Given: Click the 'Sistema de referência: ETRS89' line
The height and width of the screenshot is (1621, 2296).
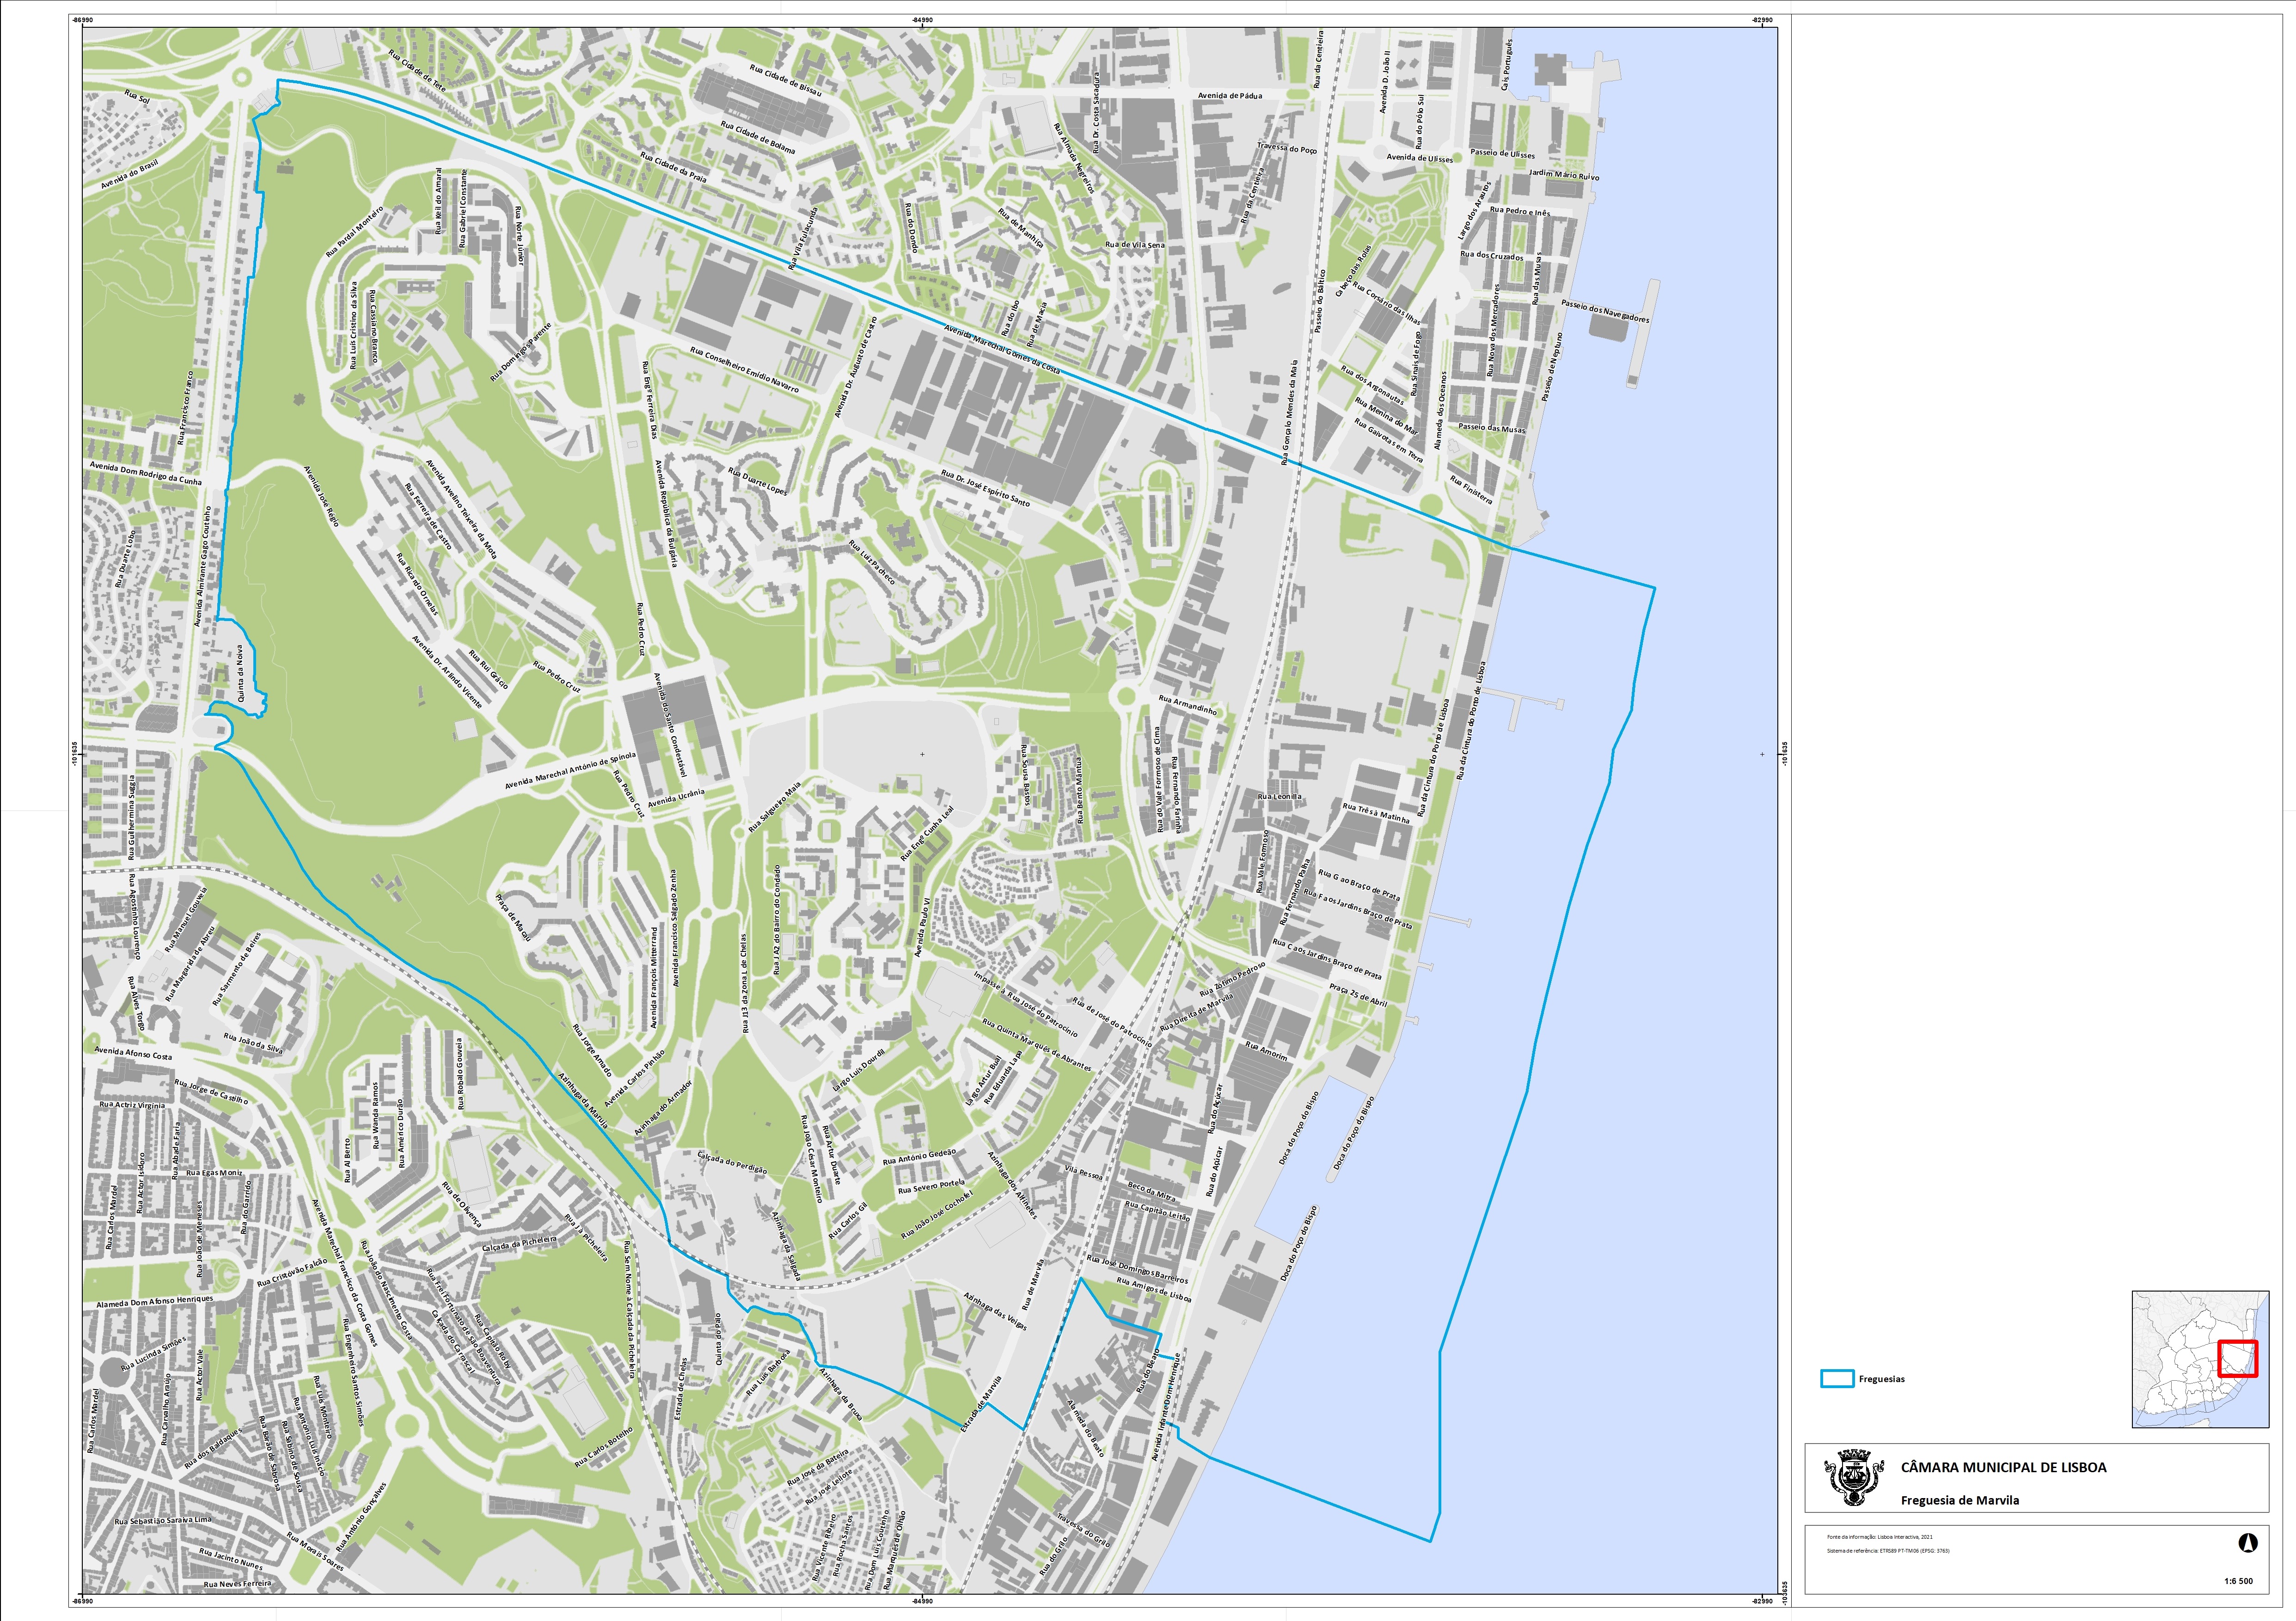Looking at the screenshot, I should click(x=1888, y=1551).
